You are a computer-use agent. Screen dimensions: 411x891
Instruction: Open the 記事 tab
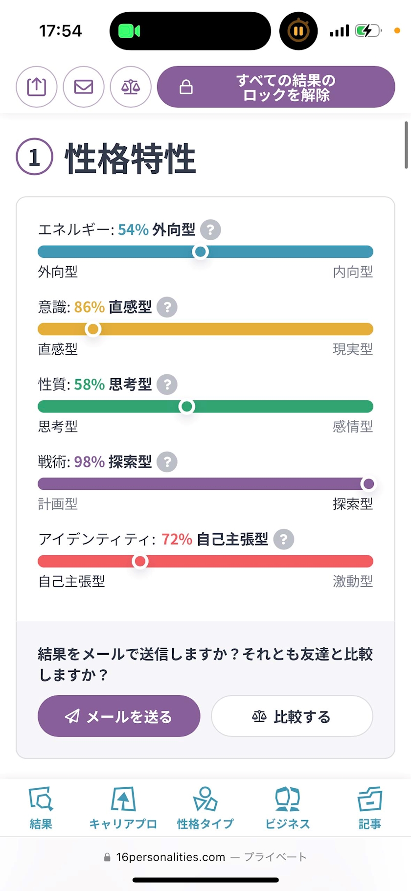[x=370, y=808]
